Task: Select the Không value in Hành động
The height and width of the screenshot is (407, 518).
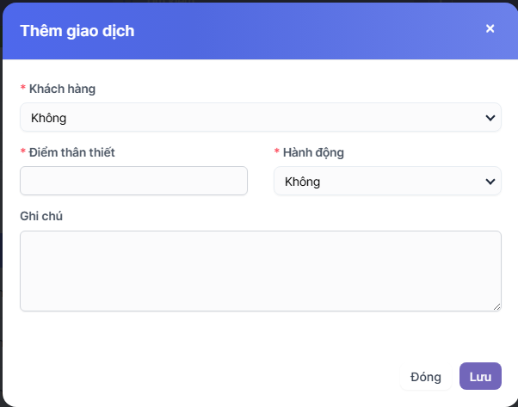Action: coord(302,182)
